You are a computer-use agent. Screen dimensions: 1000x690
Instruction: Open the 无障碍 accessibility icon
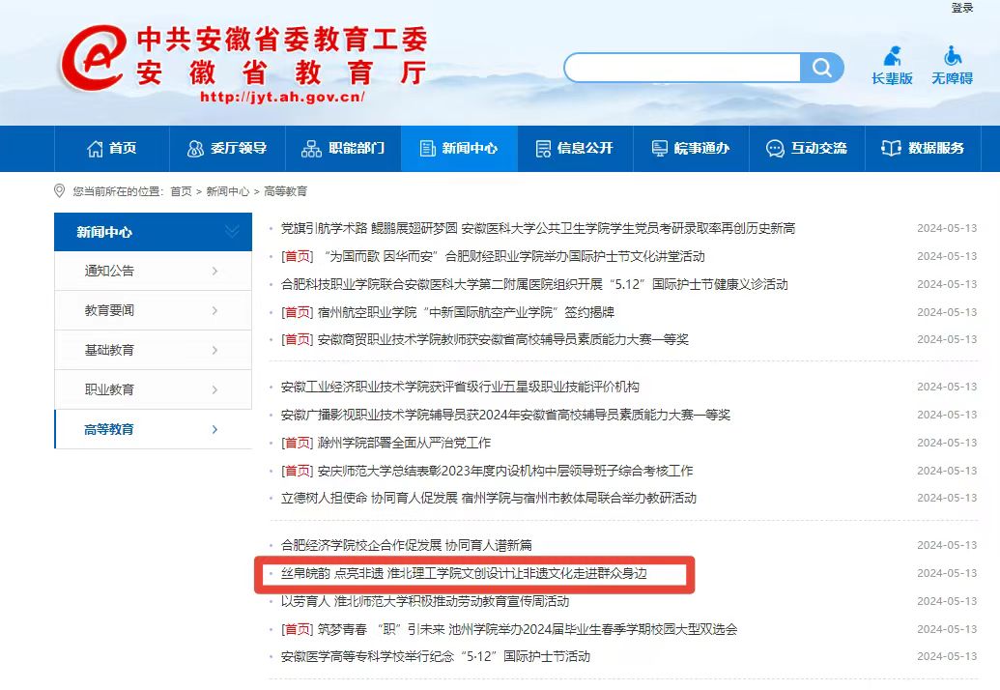coord(952,65)
